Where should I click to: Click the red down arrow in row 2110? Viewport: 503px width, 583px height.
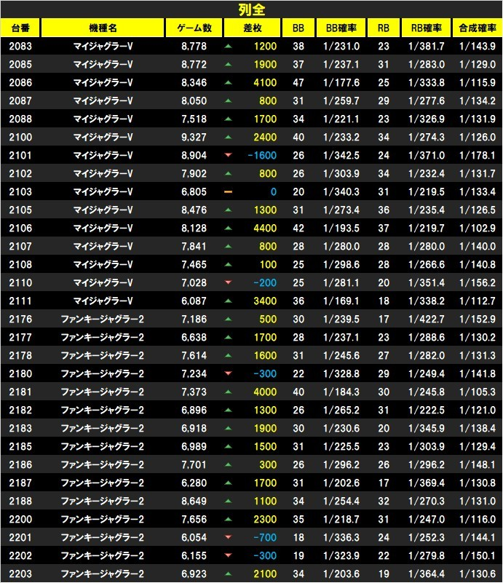(x=229, y=282)
